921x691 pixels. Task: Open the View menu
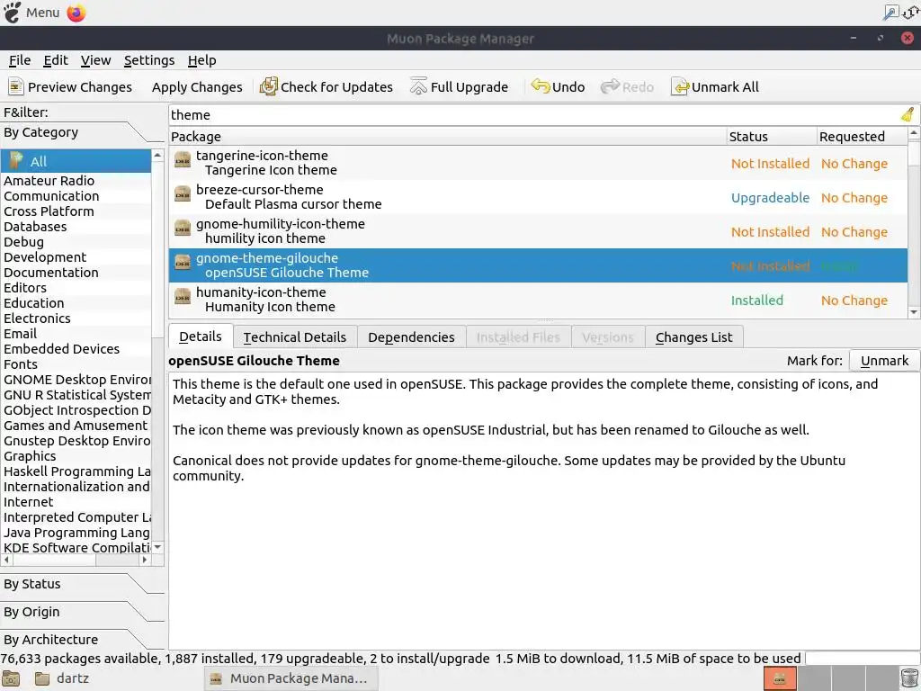(95, 60)
